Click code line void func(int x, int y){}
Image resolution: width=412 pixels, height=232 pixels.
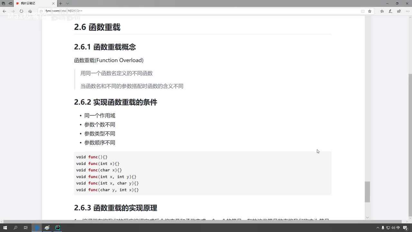[107, 177]
